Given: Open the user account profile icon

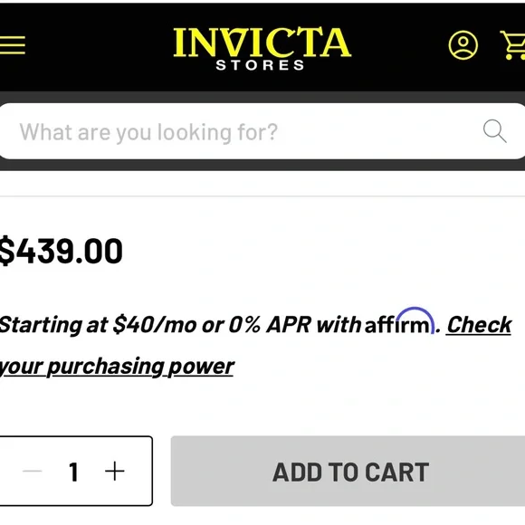Looking at the screenshot, I should pos(463,45).
